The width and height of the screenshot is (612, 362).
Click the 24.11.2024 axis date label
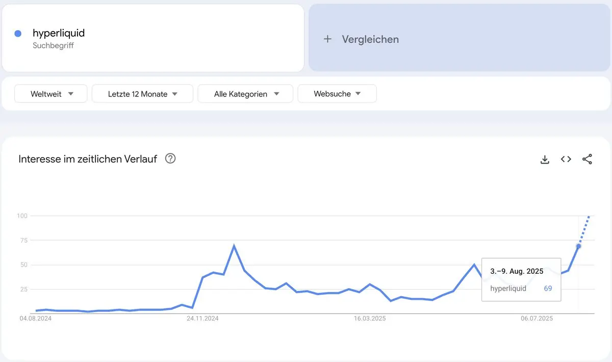coord(202,319)
